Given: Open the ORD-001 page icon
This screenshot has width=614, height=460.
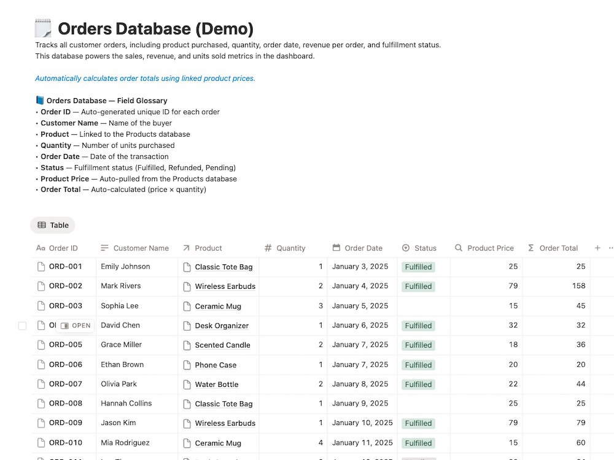Looking at the screenshot, I should (x=41, y=267).
